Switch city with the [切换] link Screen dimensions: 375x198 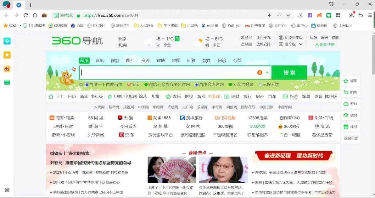(x=122, y=45)
